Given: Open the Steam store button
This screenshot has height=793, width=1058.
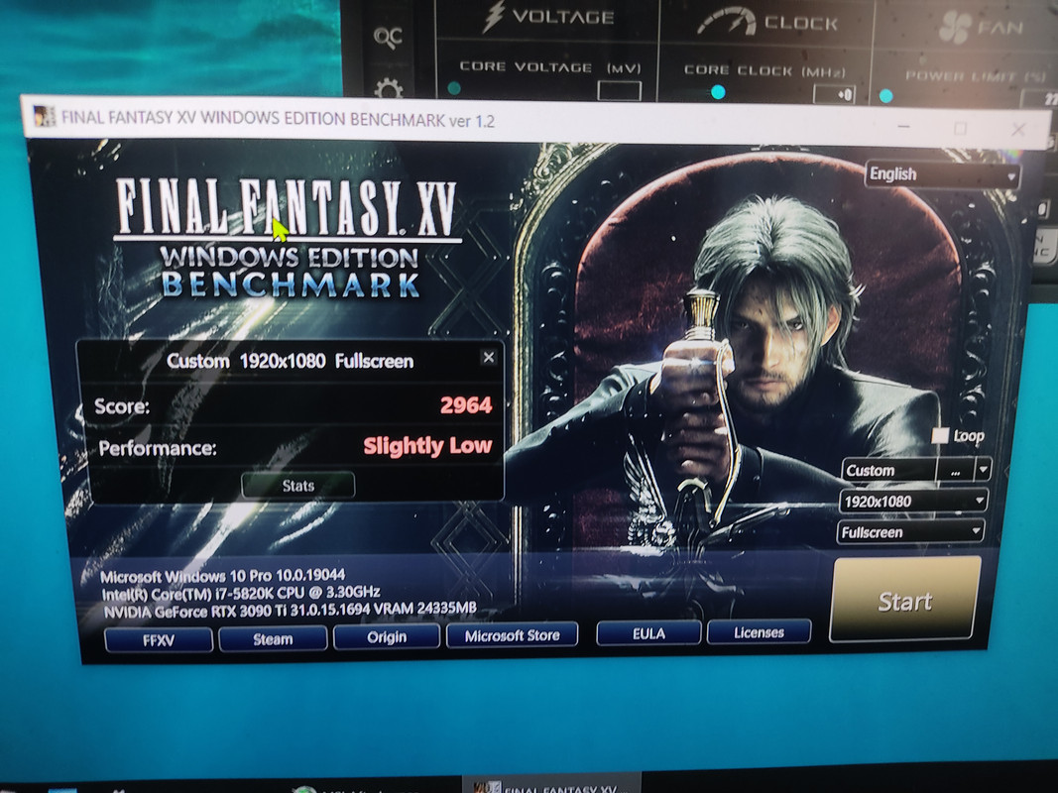Looking at the screenshot, I should pos(273,638).
